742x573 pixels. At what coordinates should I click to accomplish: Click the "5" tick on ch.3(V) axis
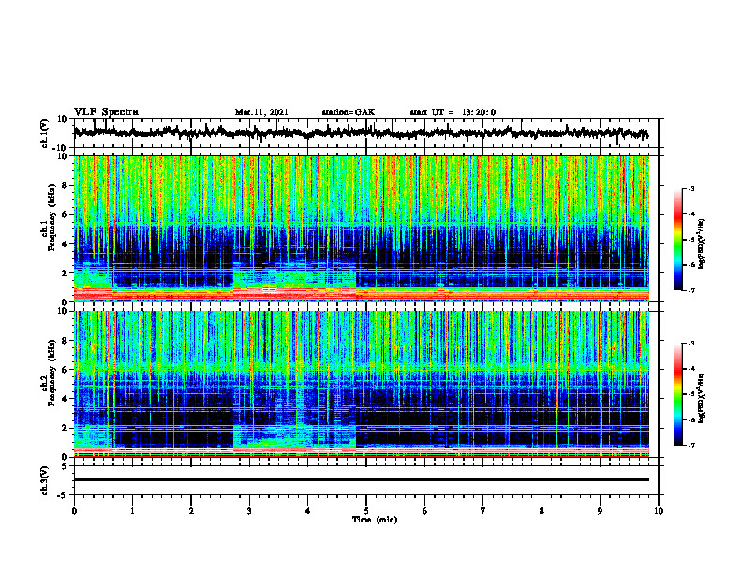[66, 466]
